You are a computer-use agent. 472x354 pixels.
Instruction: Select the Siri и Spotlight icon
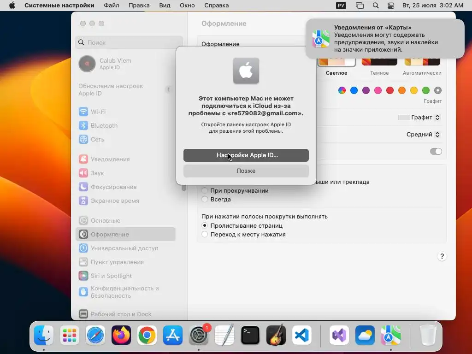point(83,276)
